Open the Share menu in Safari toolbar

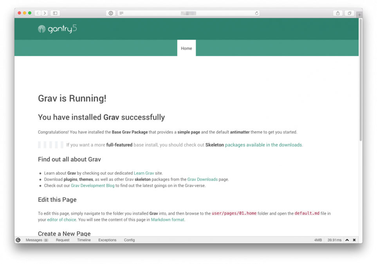pos(338,13)
